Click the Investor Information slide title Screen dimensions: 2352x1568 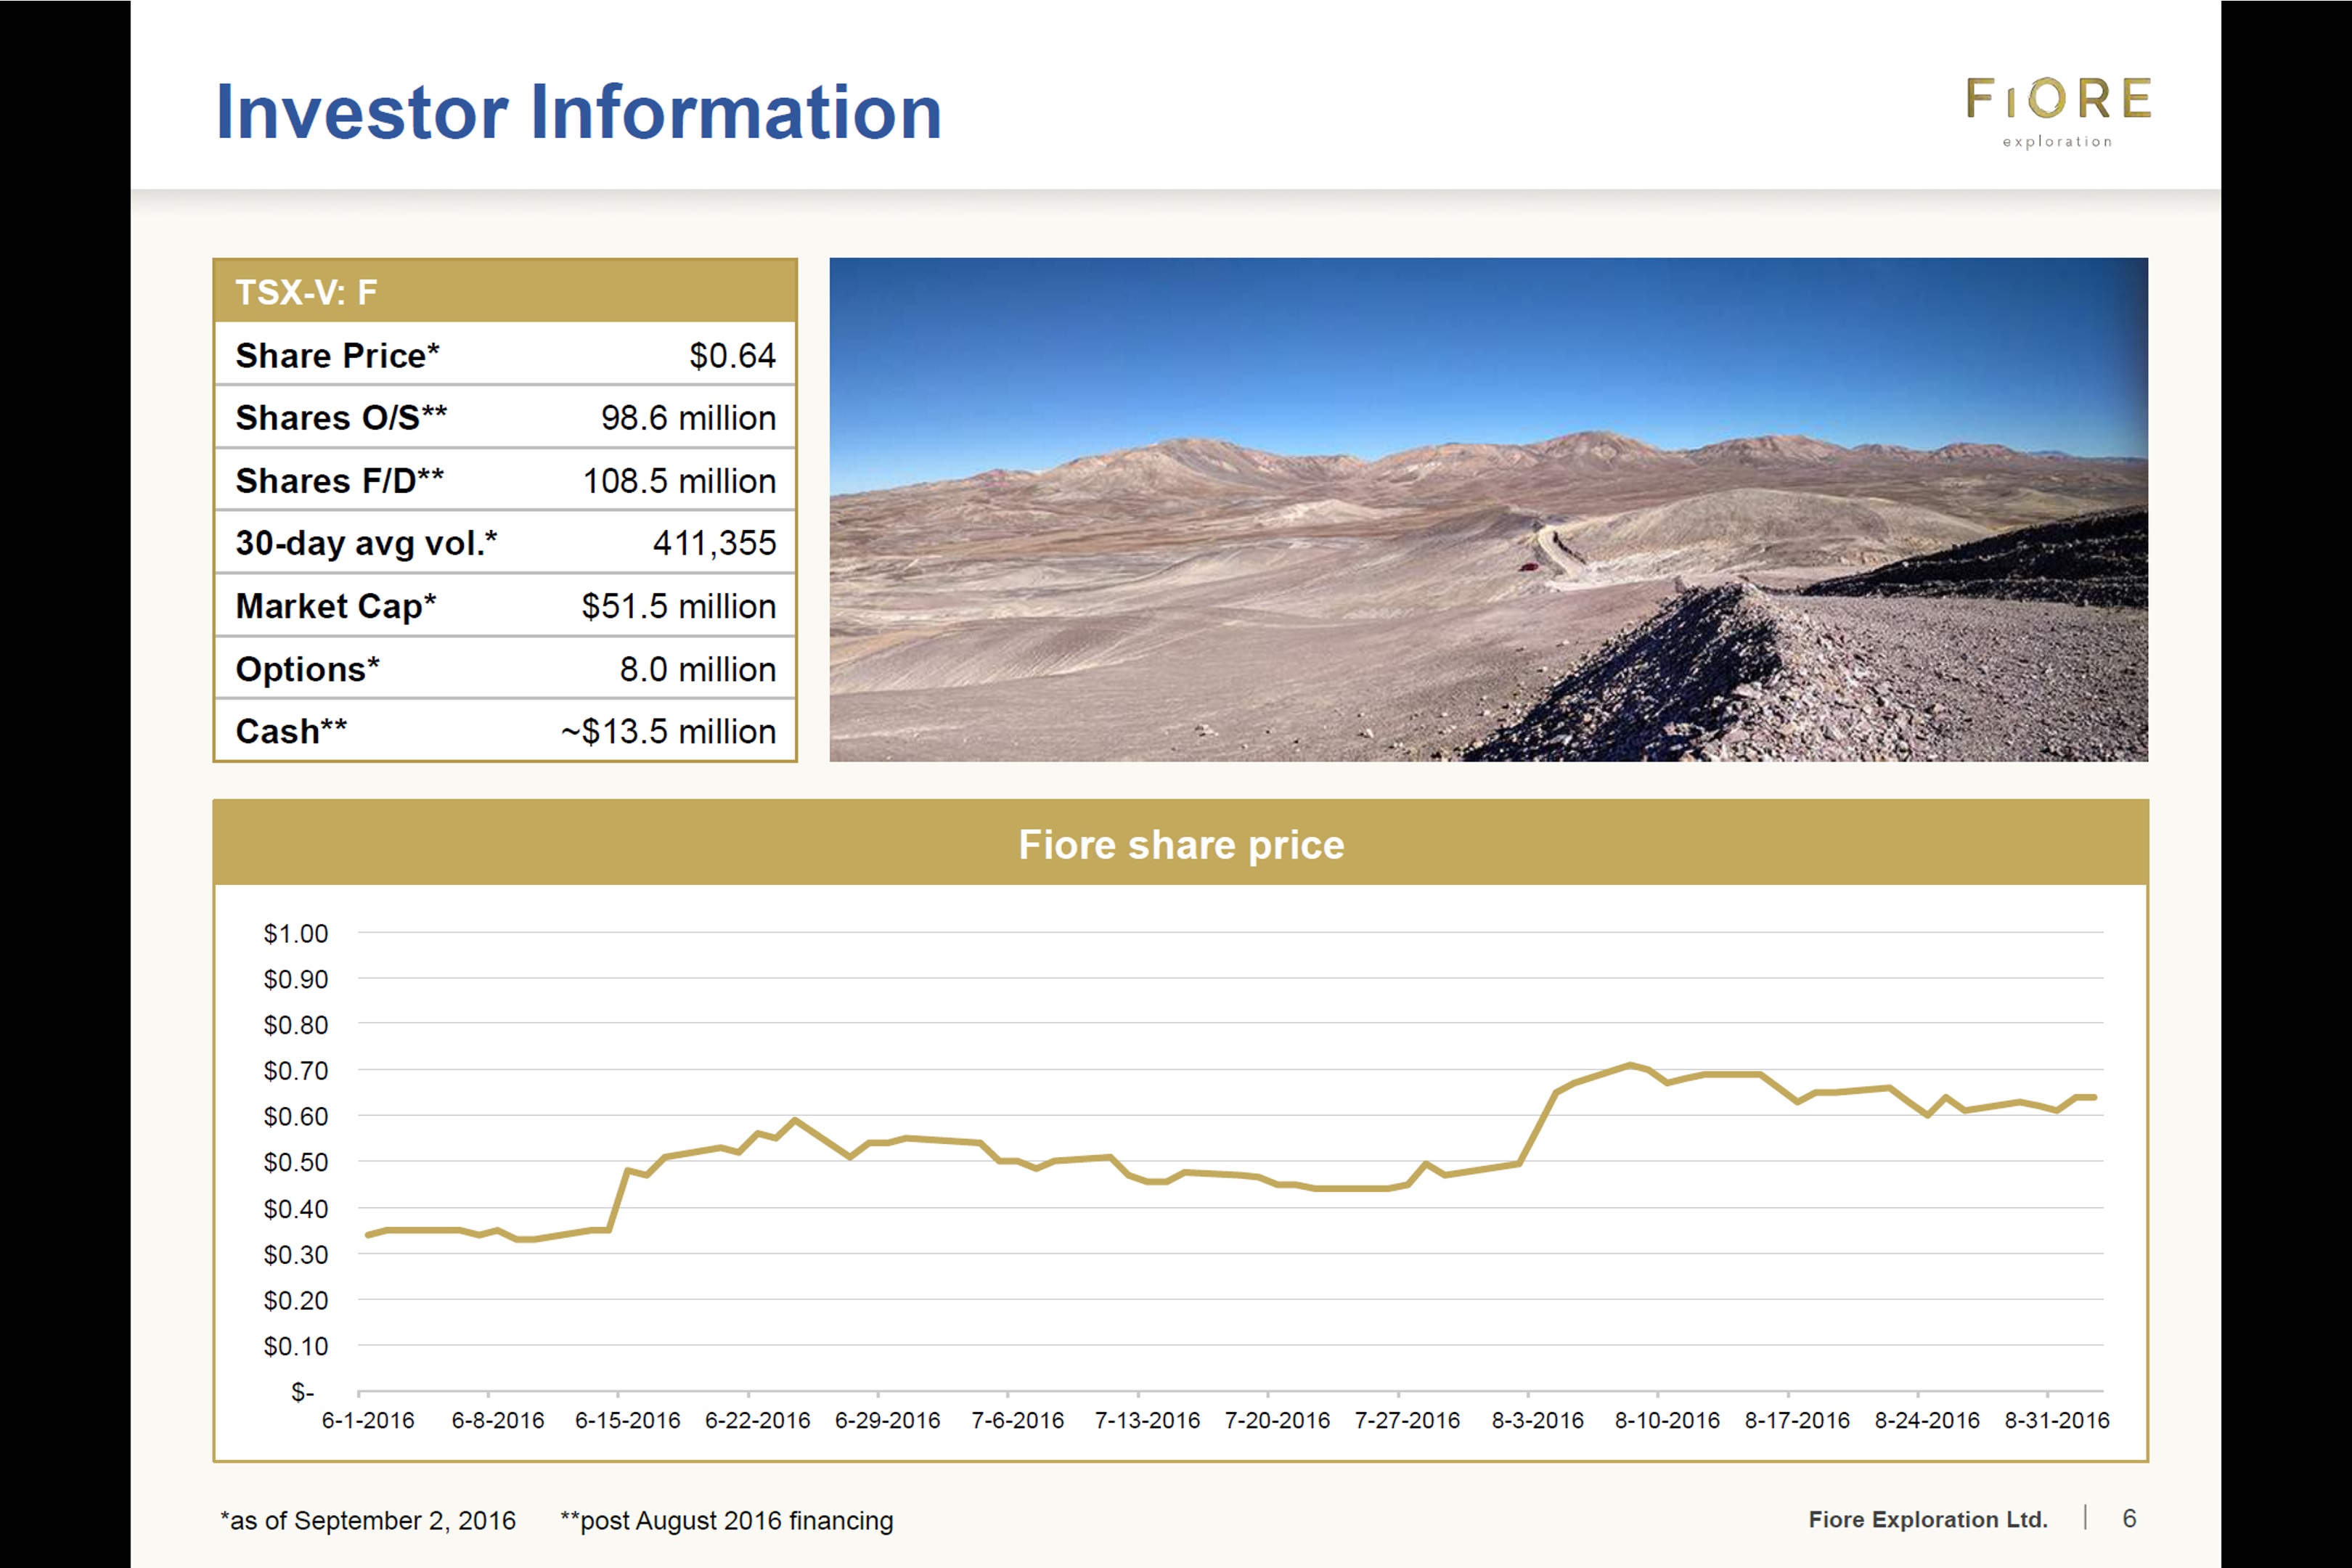point(578,112)
